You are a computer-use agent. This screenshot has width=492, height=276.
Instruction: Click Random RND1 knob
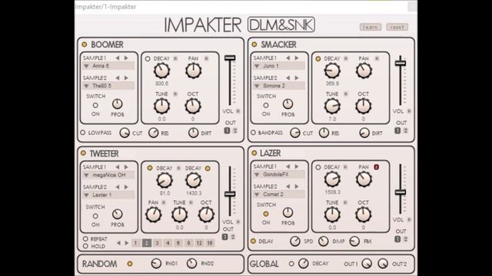[156, 264]
